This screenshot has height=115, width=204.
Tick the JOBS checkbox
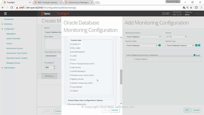(x=71, y=56)
